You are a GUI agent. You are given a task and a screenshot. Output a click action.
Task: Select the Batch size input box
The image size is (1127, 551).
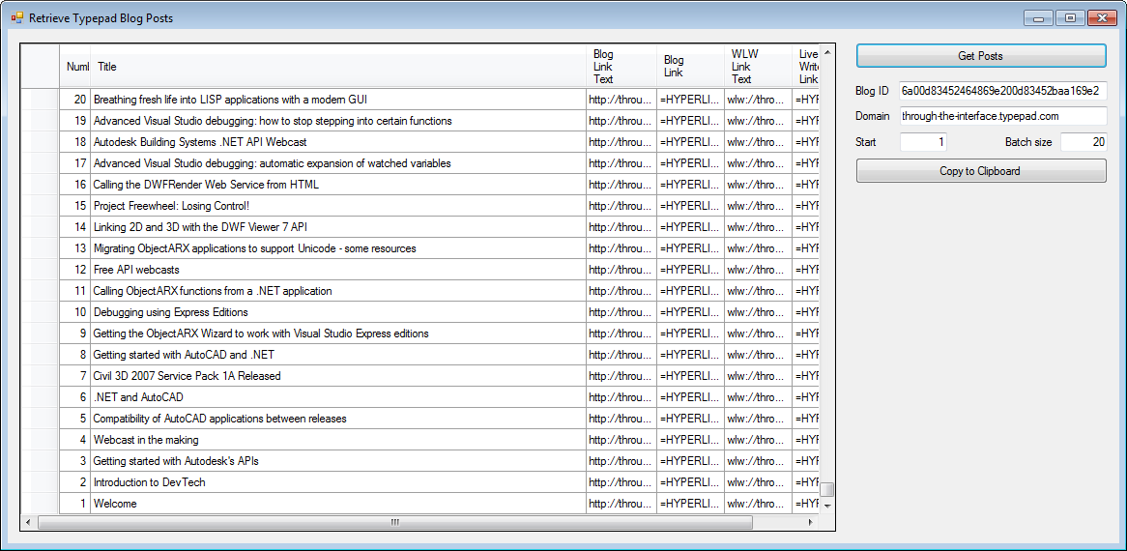pyautogui.click(x=1083, y=142)
